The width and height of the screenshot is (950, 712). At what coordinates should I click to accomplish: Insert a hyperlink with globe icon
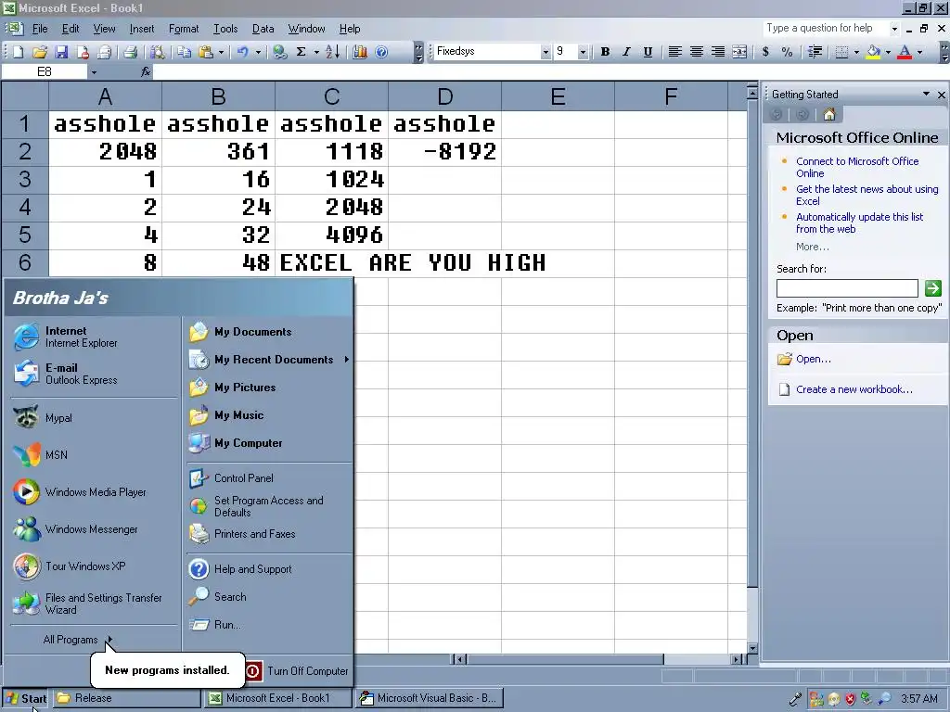[279, 52]
